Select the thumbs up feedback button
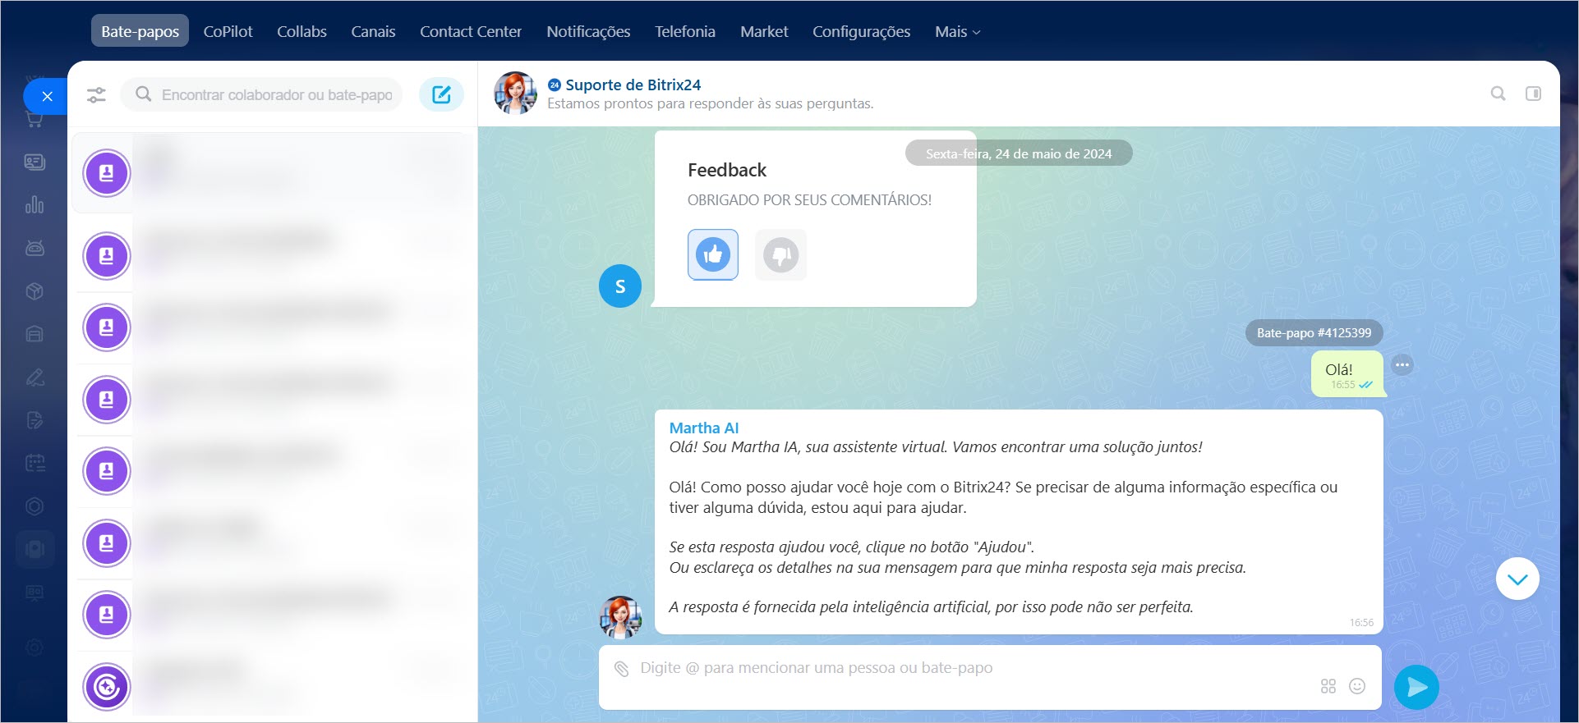This screenshot has height=723, width=1579. (712, 254)
